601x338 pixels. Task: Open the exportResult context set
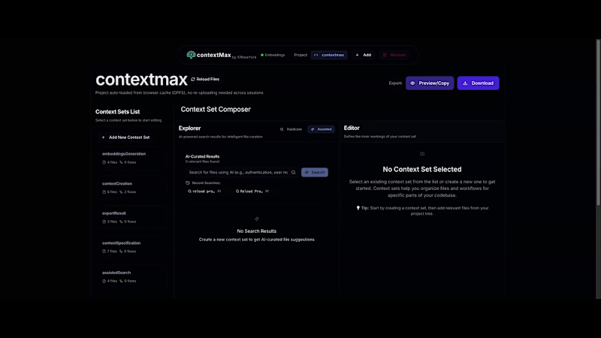click(x=131, y=217)
